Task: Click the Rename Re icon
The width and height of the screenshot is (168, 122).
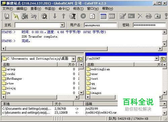Action: [x=131, y=16]
